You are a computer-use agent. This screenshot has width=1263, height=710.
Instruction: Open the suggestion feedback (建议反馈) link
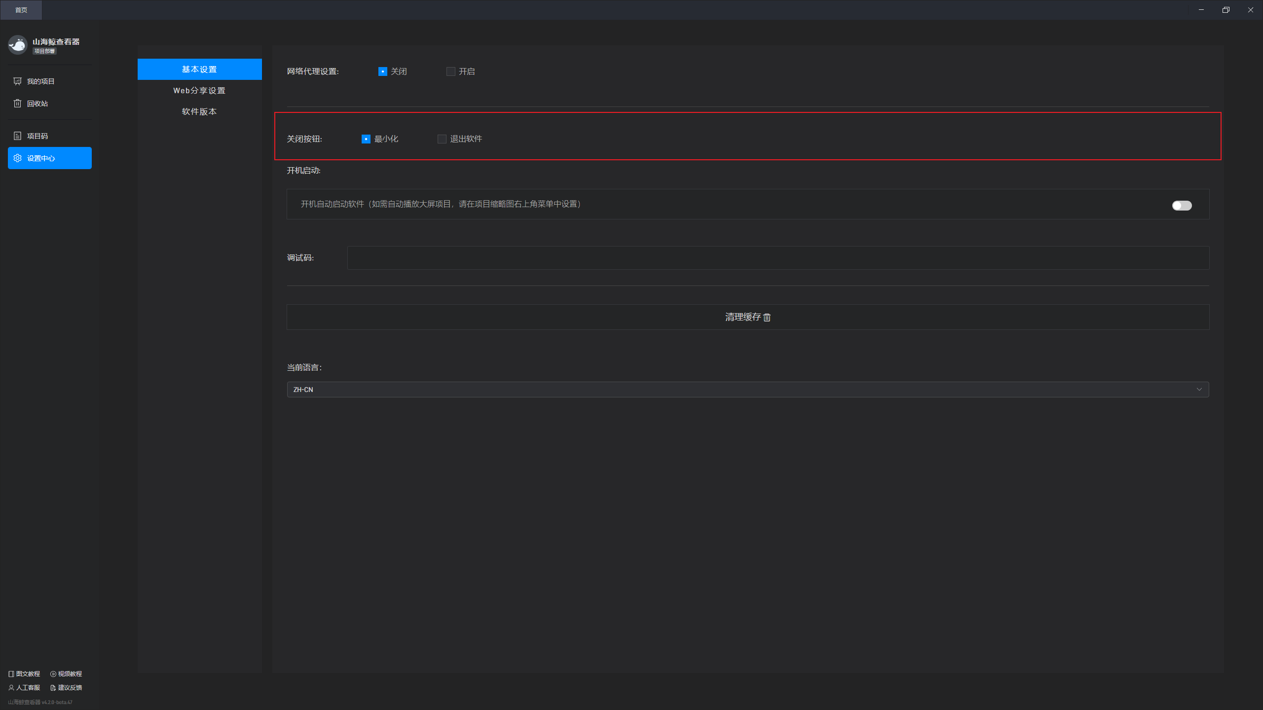point(66,688)
